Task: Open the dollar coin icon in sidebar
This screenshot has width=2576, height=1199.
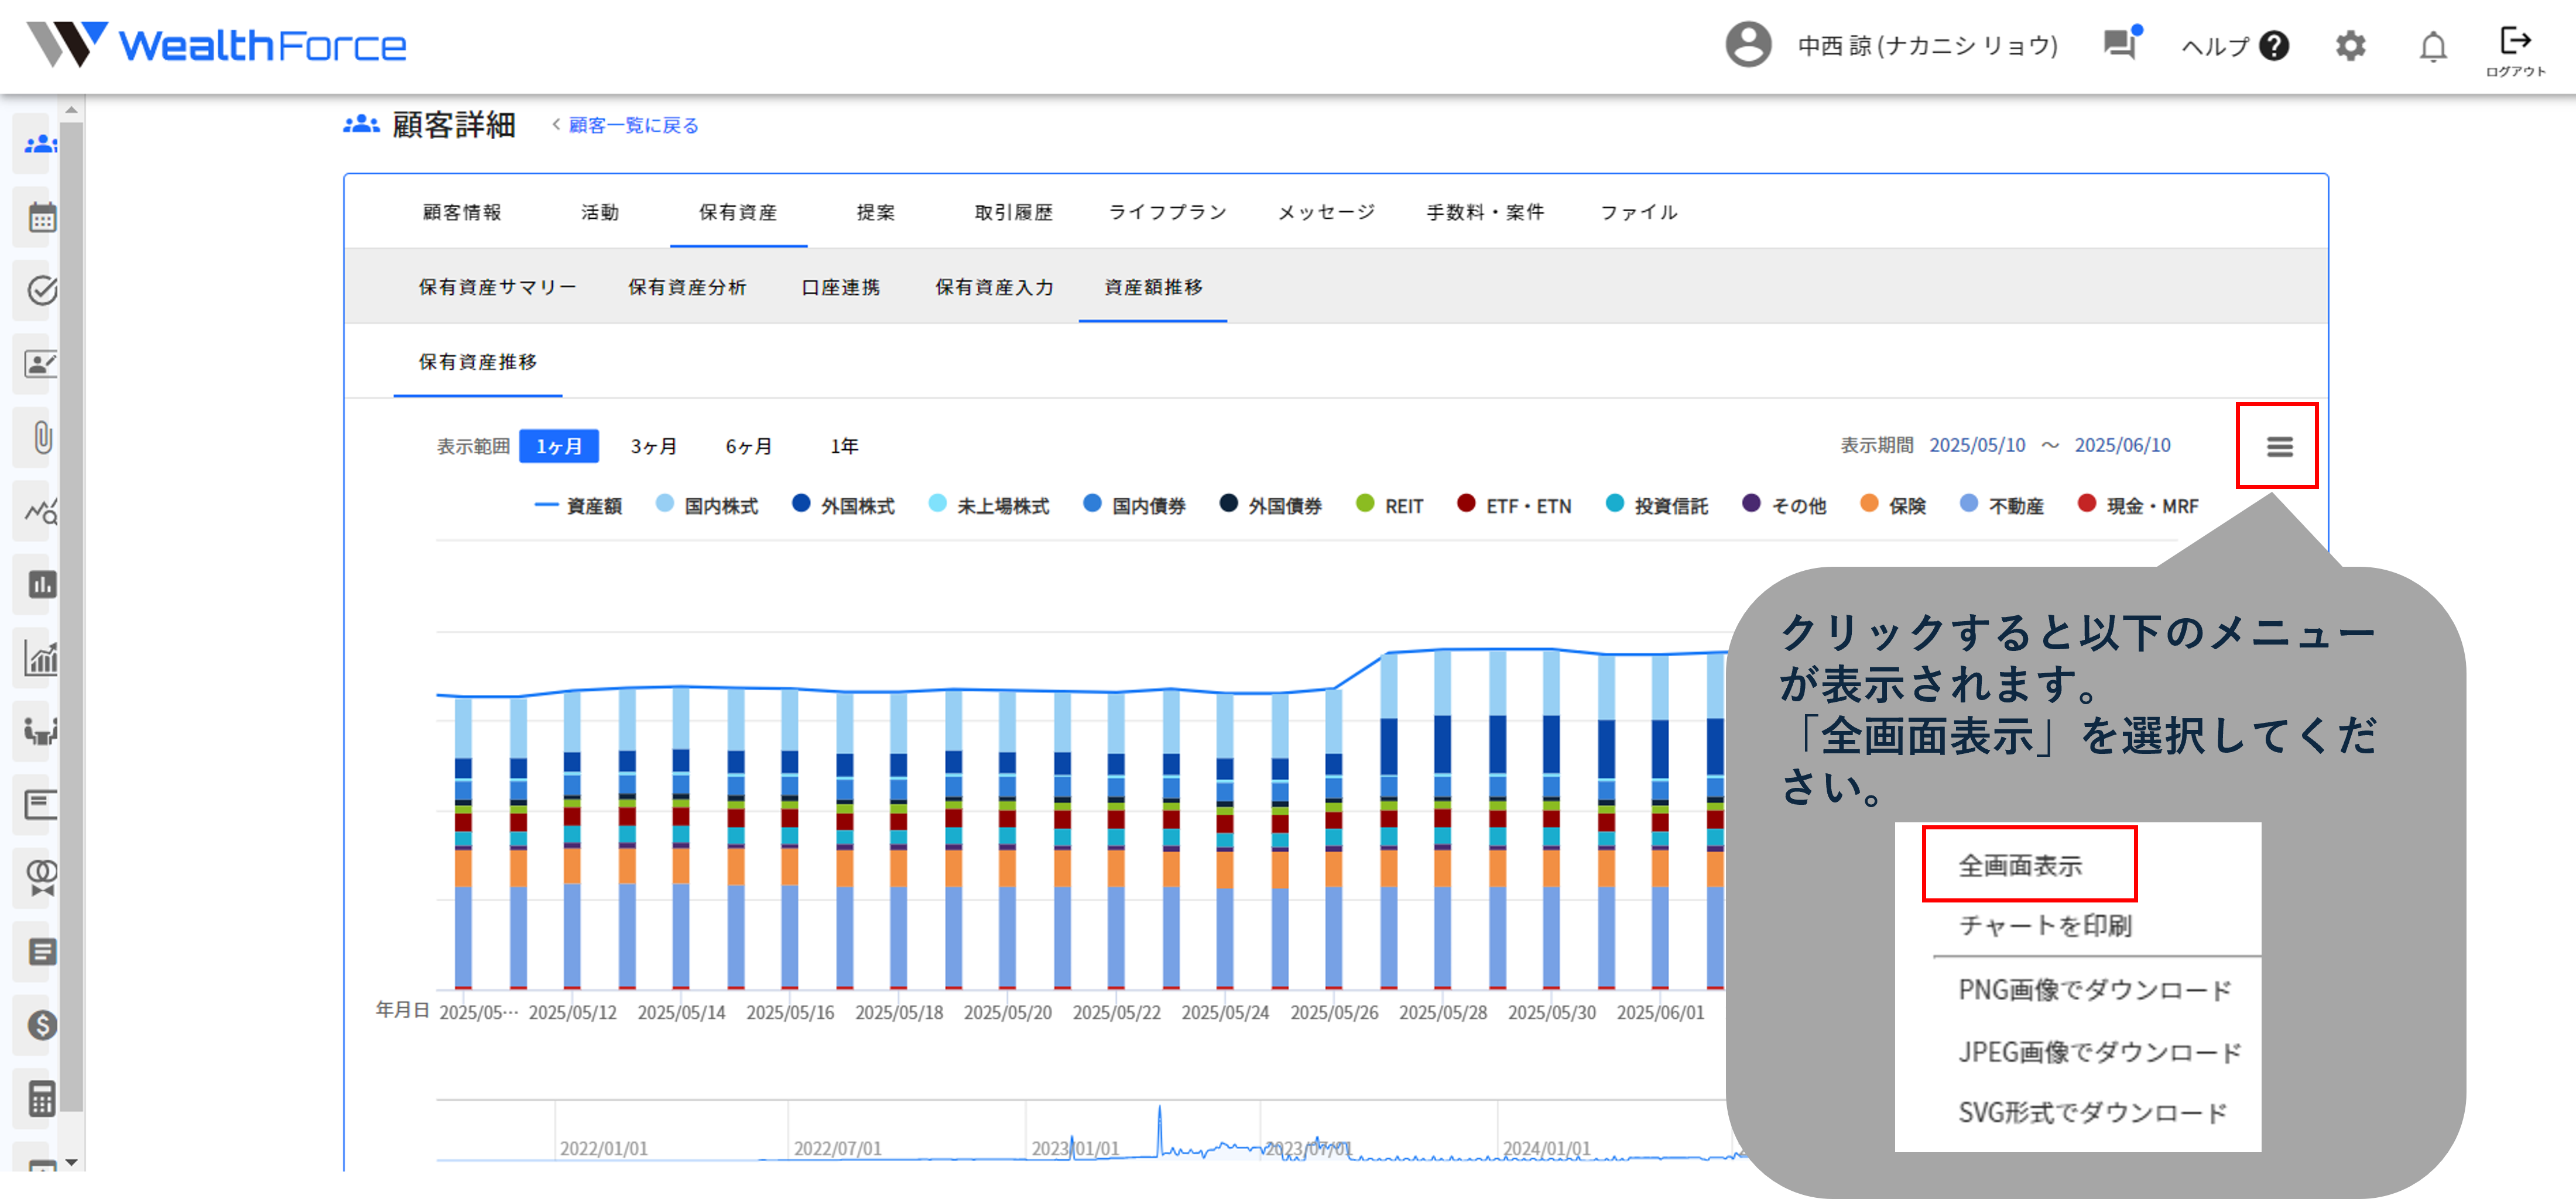Action: [x=41, y=1025]
